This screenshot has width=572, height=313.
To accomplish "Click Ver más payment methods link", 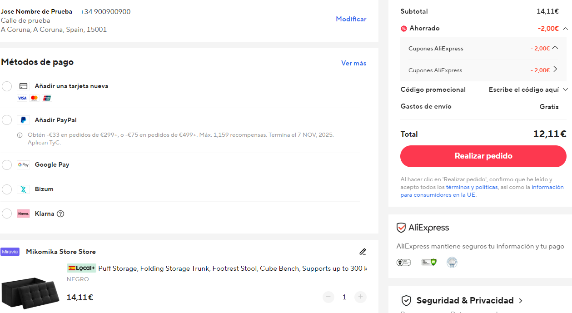I will pyautogui.click(x=354, y=63).
